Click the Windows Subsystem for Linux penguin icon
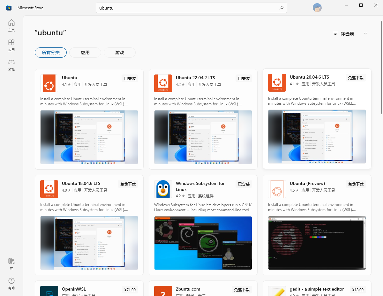Image resolution: width=383 pixels, height=296 pixels. 163,189
